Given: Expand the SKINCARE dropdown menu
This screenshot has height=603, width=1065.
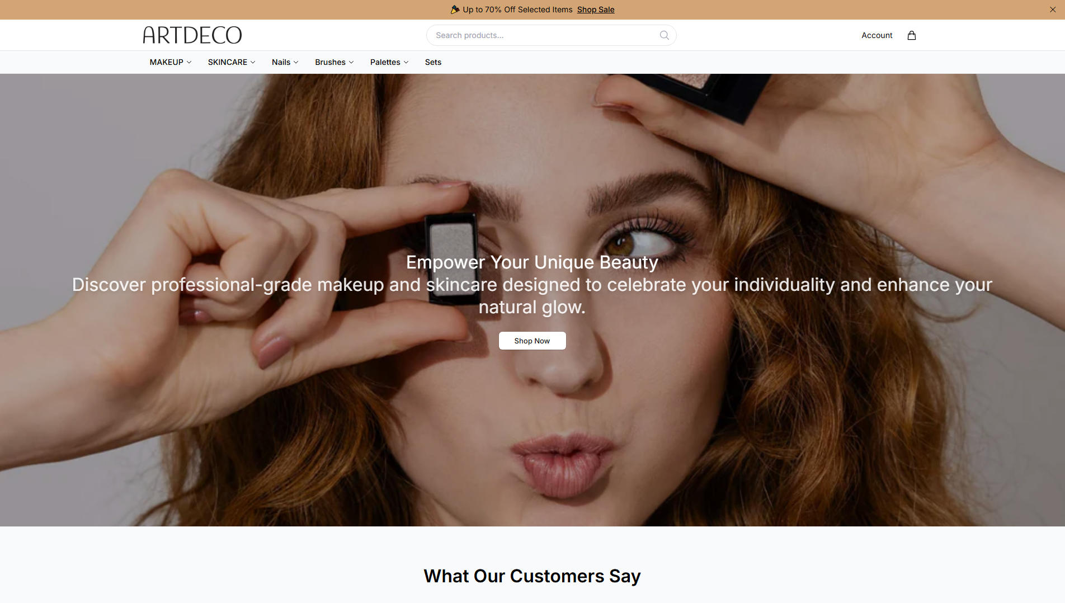Looking at the screenshot, I should [x=232, y=62].
